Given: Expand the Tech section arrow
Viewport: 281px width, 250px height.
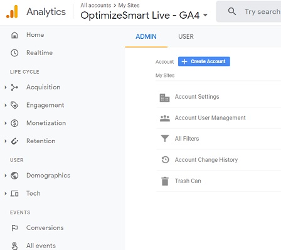Looking at the screenshot, I should [6, 194].
